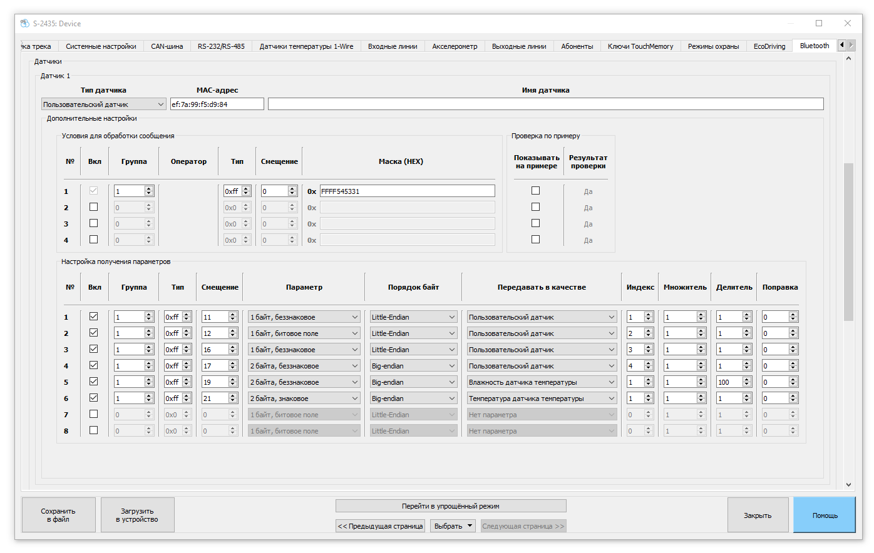The width and height of the screenshot is (874, 553).
Task: Click Тип spinner in parameter row 3
Action: click(178, 350)
